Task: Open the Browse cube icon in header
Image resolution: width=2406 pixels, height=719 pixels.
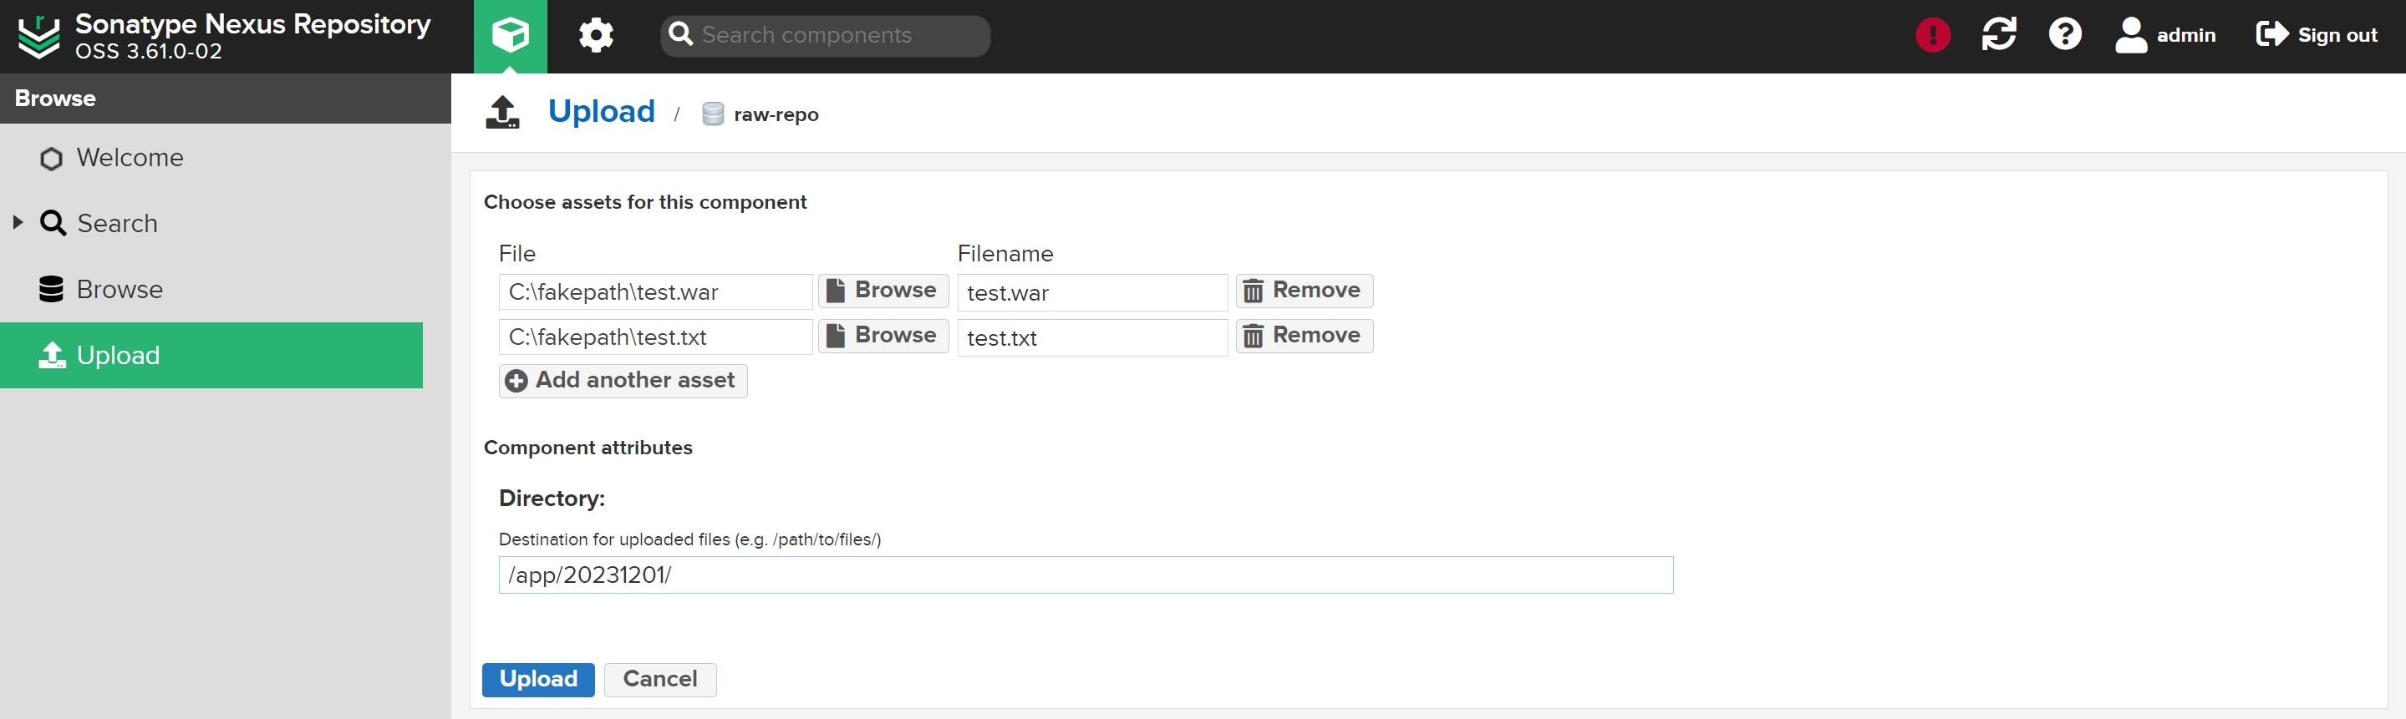Action: [510, 35]
